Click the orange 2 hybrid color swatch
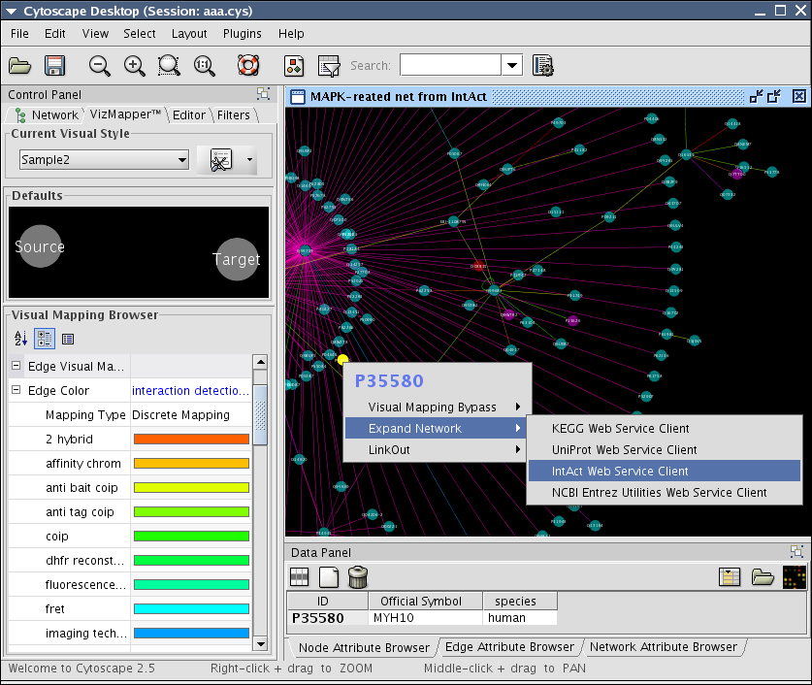This screenshot has width=812, height=685. point(191,440)
